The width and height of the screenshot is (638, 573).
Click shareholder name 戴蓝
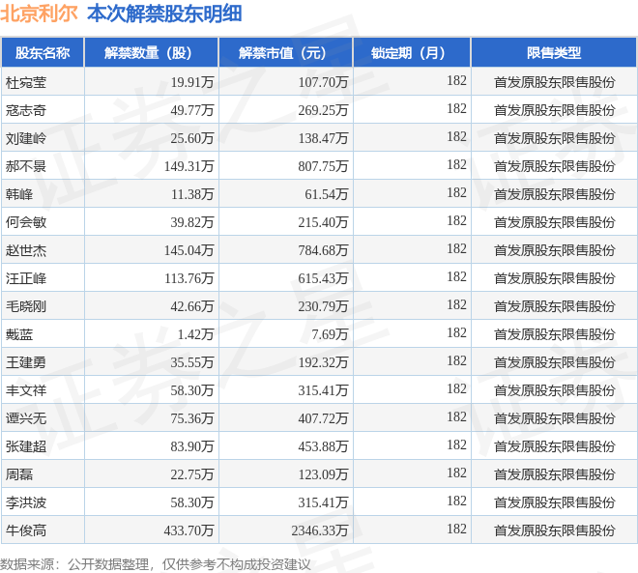click(19, 334)
